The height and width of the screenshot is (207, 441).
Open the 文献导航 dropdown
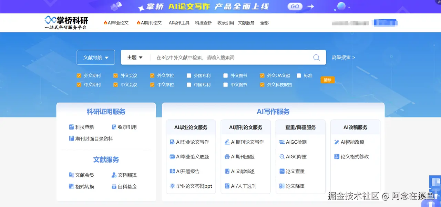point(96,57)
